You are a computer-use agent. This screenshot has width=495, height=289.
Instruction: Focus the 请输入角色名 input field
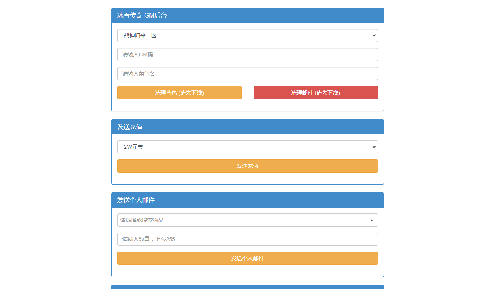tap(247, 74)
